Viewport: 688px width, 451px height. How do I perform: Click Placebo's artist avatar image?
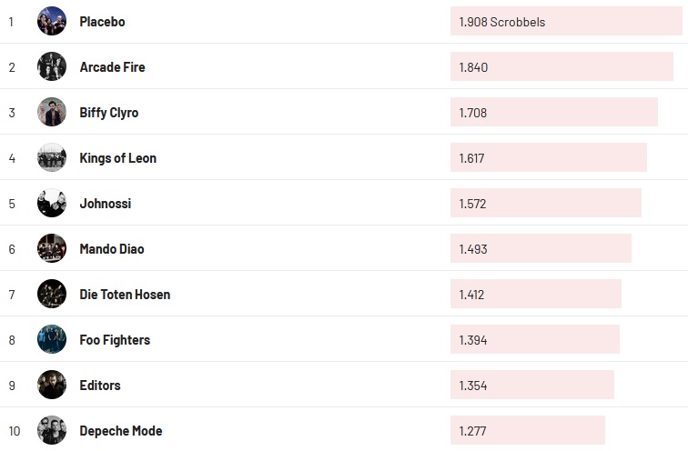click(52, 21)
